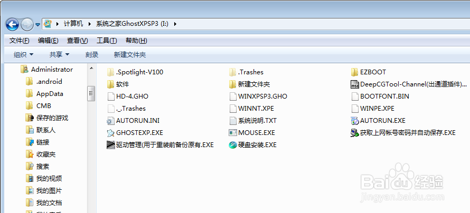Open the 编辑(E) menu

[48, 41]
